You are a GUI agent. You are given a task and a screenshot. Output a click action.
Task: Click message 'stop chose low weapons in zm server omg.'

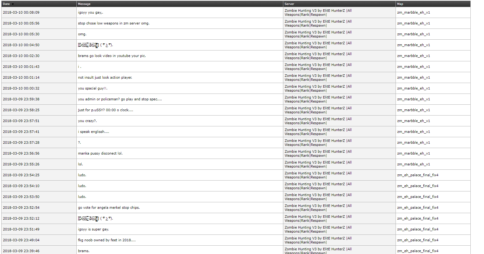pos(114,23)
